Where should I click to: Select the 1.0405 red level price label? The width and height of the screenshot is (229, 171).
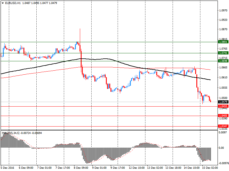[x=223, y=116]
